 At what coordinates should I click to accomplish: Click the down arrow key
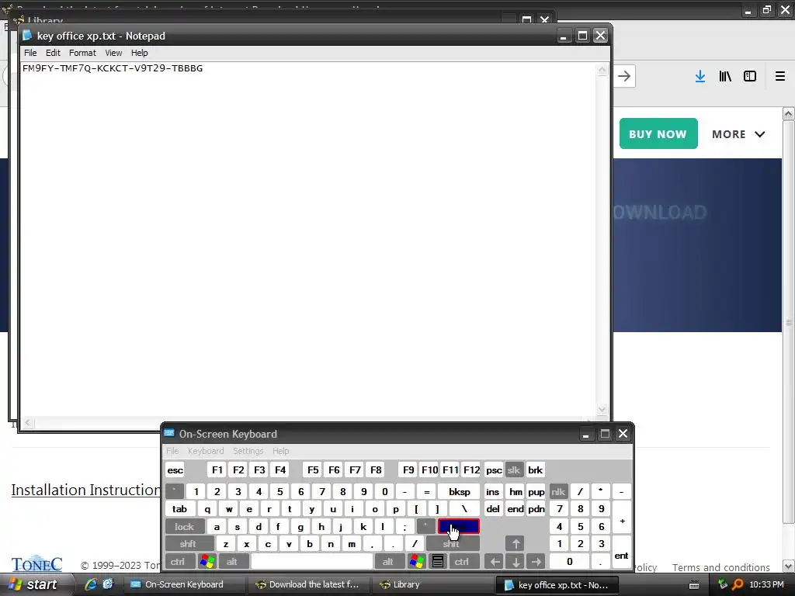(x=516, y=562)
